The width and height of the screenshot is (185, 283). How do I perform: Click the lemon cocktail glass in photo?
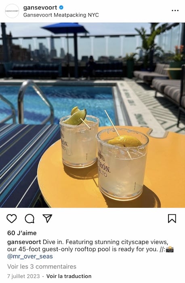tap(123, 164)
